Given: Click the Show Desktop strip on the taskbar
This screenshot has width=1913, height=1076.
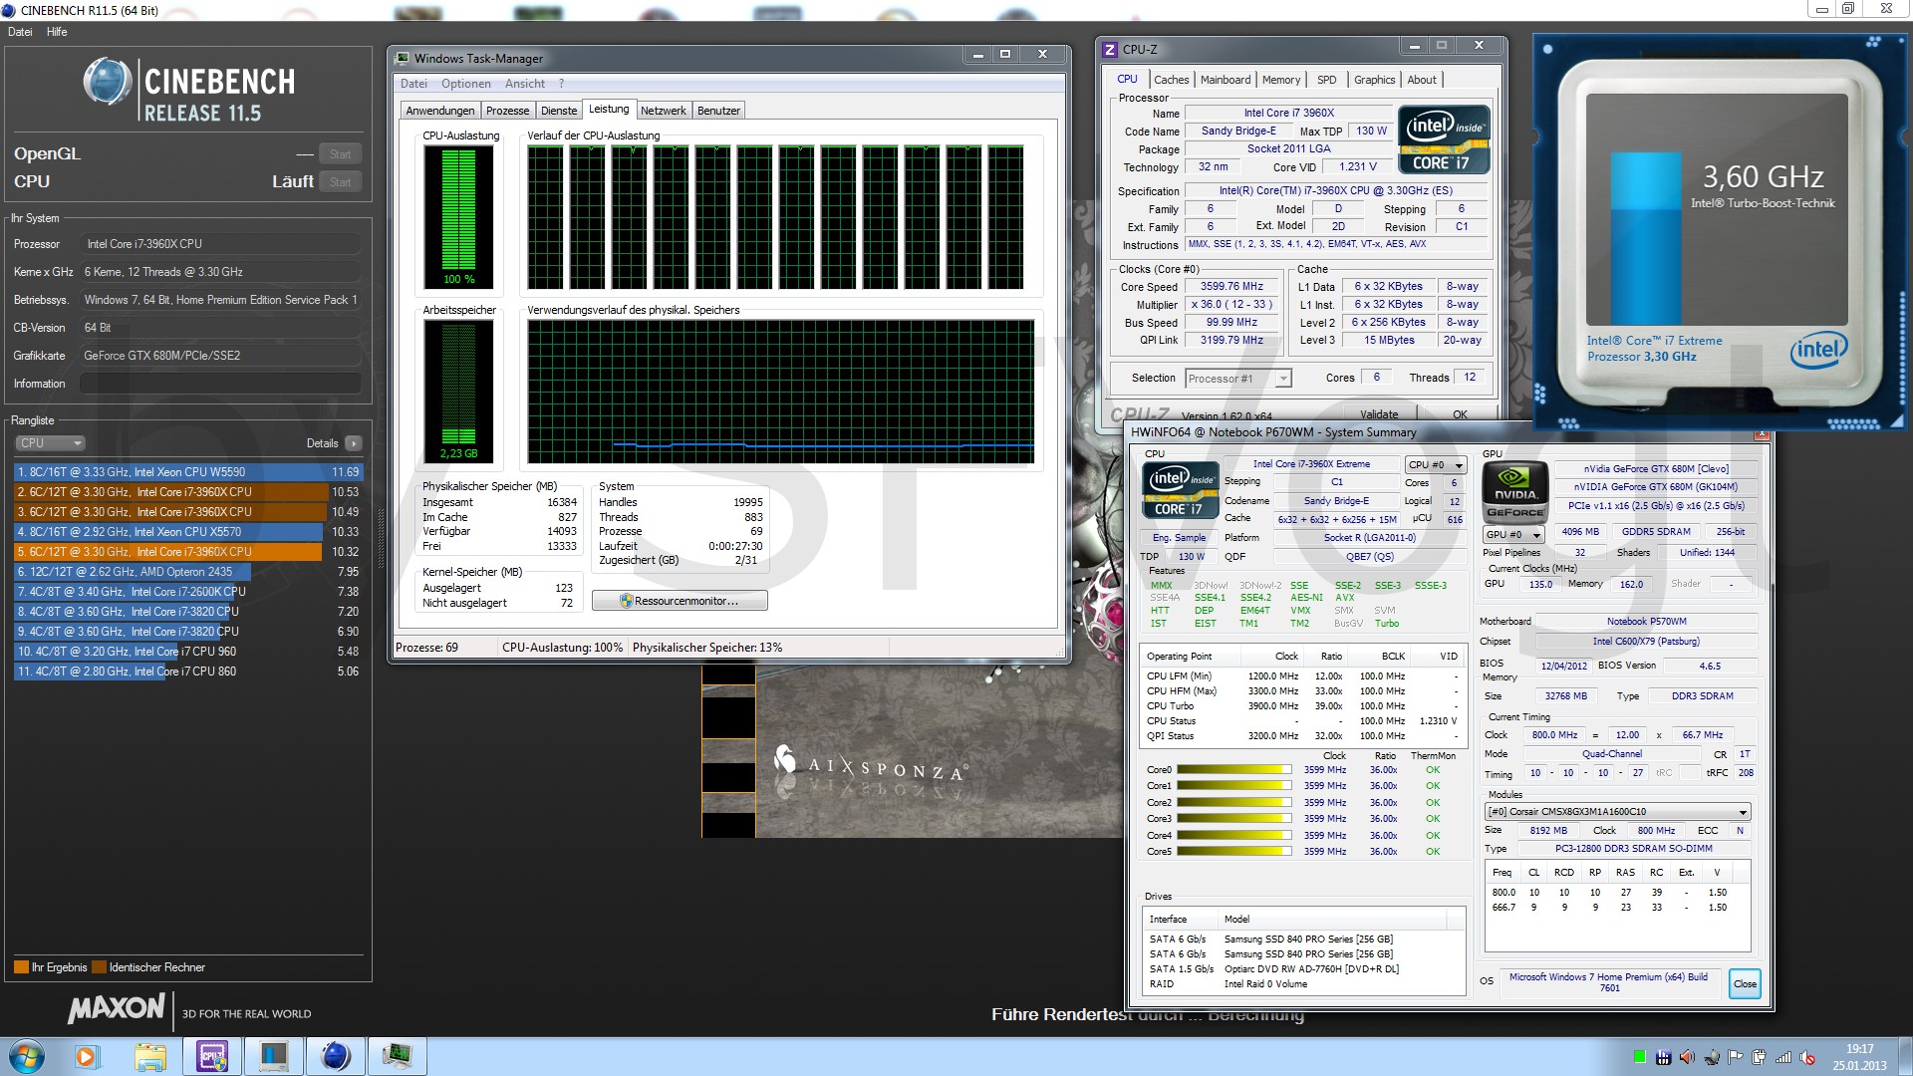Looking at the screenshot, I should point(1905,1056).
